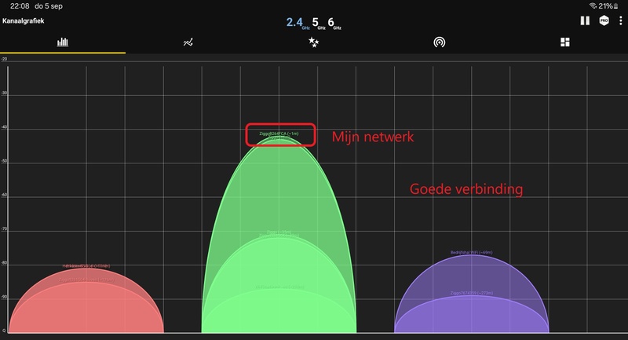Screen dimensions: 628x340
Task: Select the Bedrijfshal WiFi (~69m) network label
Action: coord(472,253)
